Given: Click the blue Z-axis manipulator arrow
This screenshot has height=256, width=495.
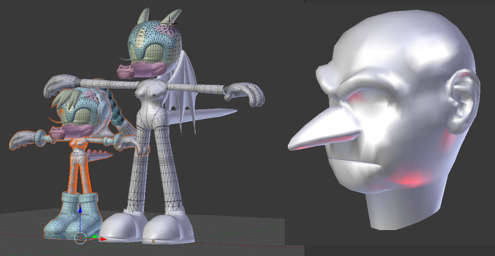Looking at the screenshot, I should [80, 210].
